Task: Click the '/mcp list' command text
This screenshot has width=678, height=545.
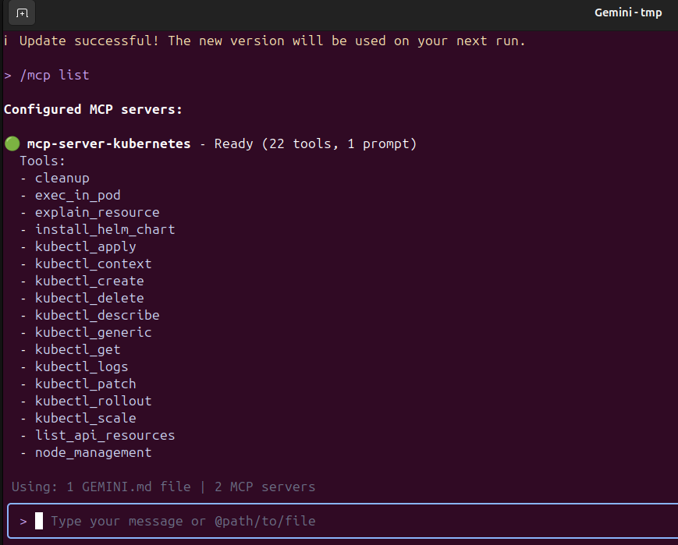Action: tap(54, 75)
